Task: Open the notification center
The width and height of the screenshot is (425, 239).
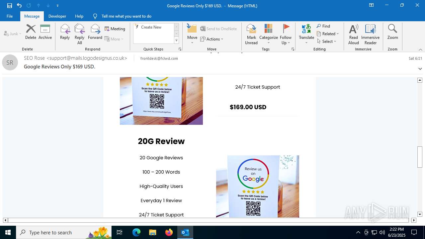Action: (414, 232)
